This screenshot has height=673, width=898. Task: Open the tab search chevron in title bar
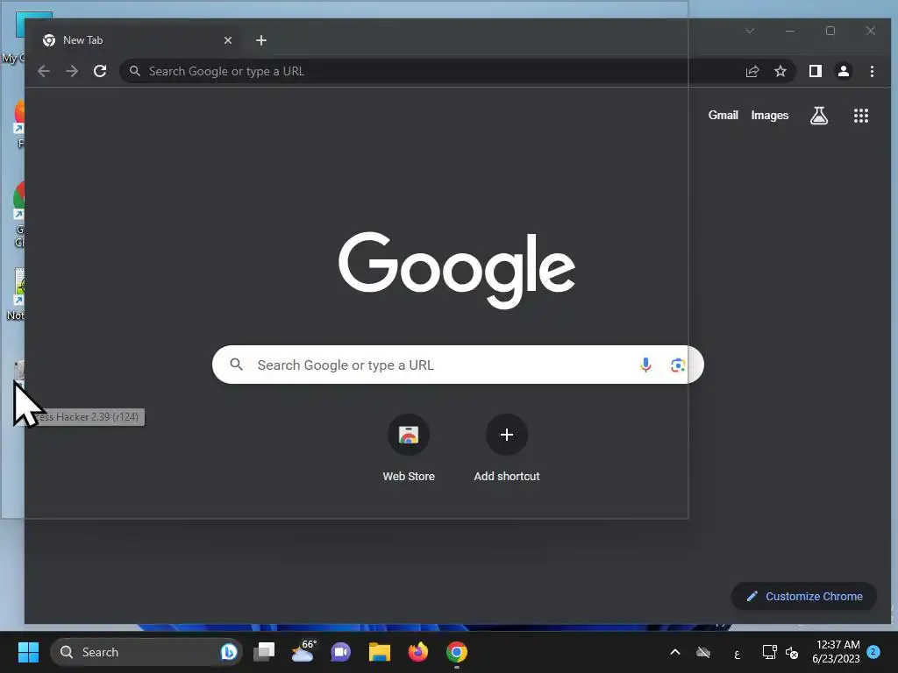(x=750, y=31)
